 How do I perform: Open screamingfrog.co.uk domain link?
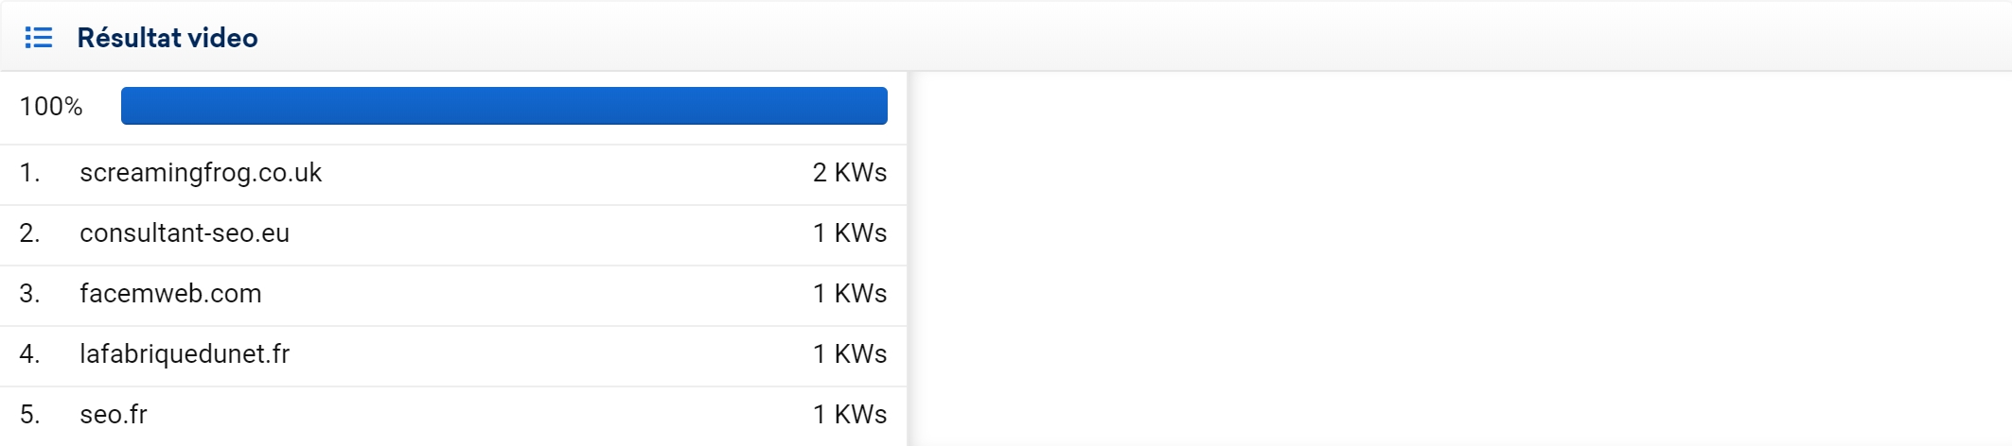(201, 173)
